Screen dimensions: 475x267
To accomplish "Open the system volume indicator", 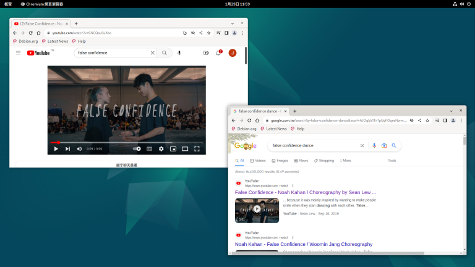I will [461, 4].
